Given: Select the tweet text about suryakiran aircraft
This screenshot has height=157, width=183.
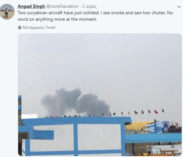Looking at the screenshot, I should coord(95,16).
